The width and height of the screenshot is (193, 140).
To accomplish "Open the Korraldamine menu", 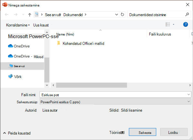I will [x=18, y=25].
